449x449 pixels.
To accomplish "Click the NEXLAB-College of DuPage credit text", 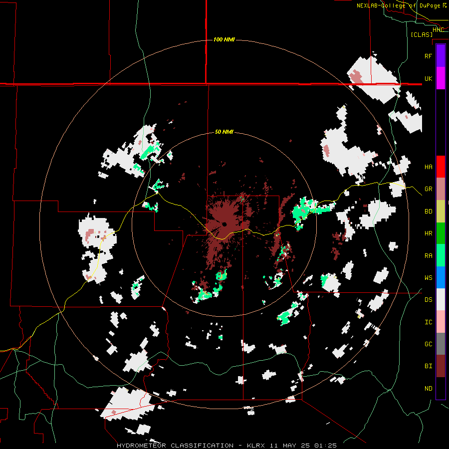I will [x=401, y=5].
